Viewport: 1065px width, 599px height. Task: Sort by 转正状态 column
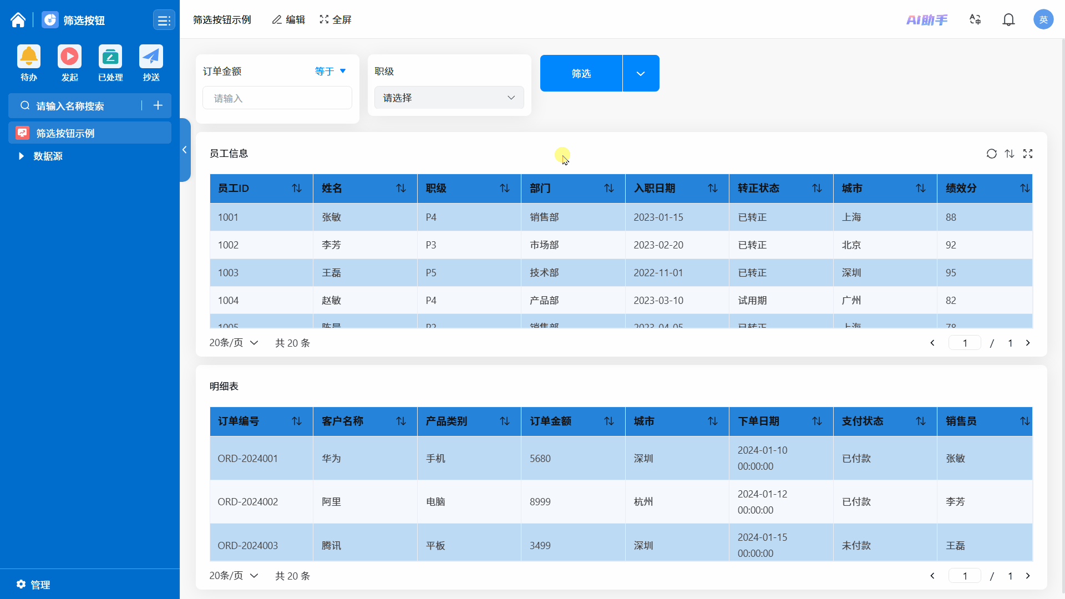(817, 189)
